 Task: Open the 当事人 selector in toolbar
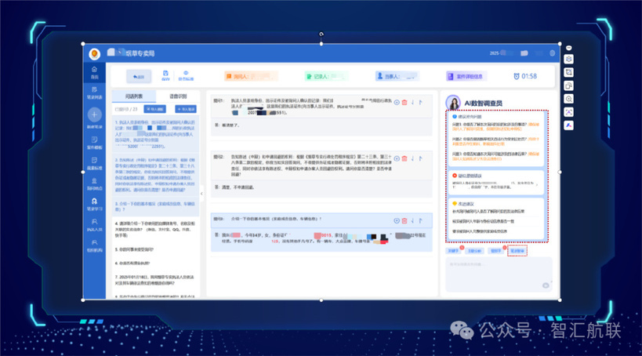tap(397, 76)
